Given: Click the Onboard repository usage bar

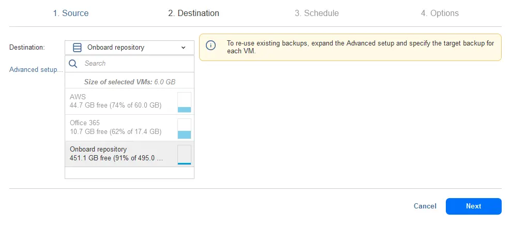Looking at the screenshot, I should pos(185,155).
